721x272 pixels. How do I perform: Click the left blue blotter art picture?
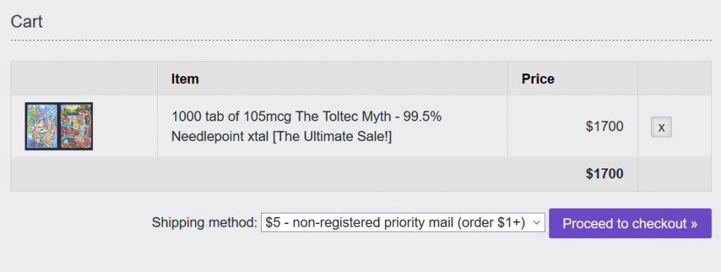click(x=42, y=126)
